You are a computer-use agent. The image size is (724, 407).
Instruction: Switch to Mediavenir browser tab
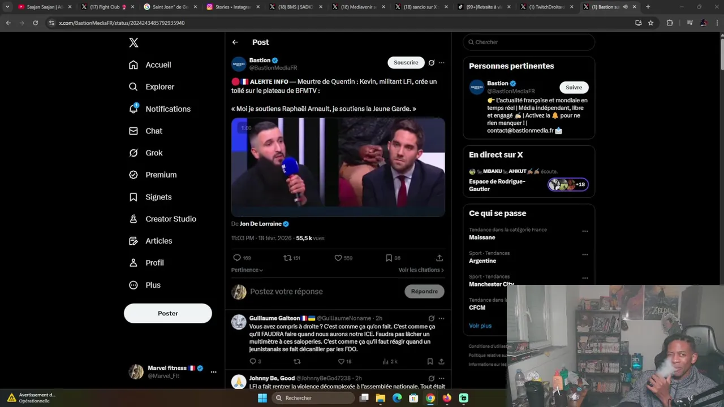pyautogui.click(x=357, y=7)
